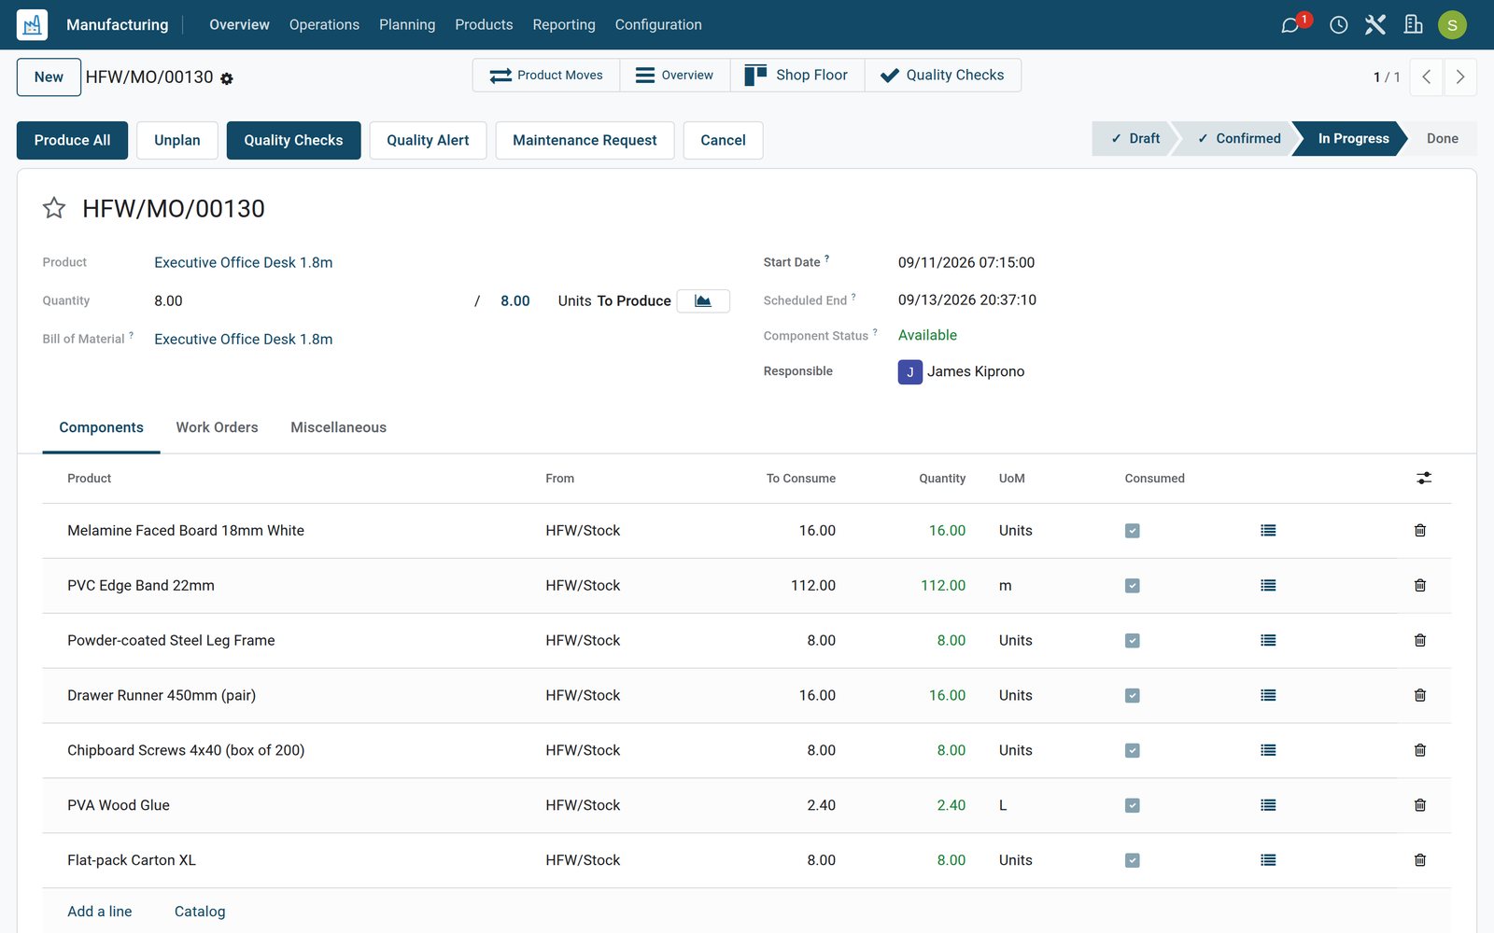Open the wrench and screwdriver debug tools icon
This screenshot has height=933, width=1494.
coord(1374,25)
